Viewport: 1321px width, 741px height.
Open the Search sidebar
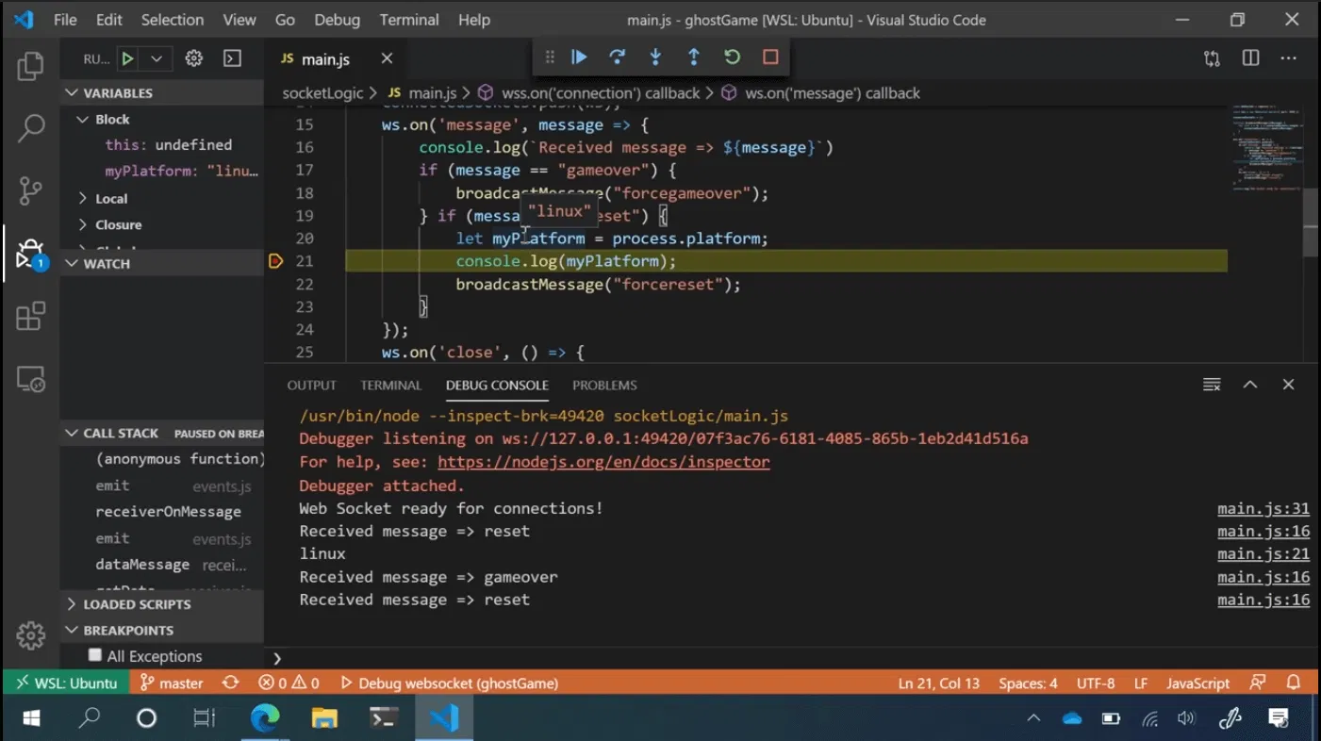tap(29, 127)
